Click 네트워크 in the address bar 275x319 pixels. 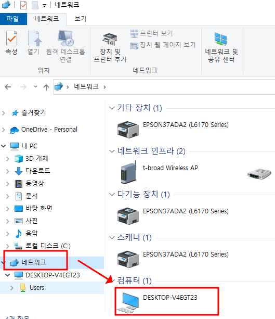tap(86, 86)
